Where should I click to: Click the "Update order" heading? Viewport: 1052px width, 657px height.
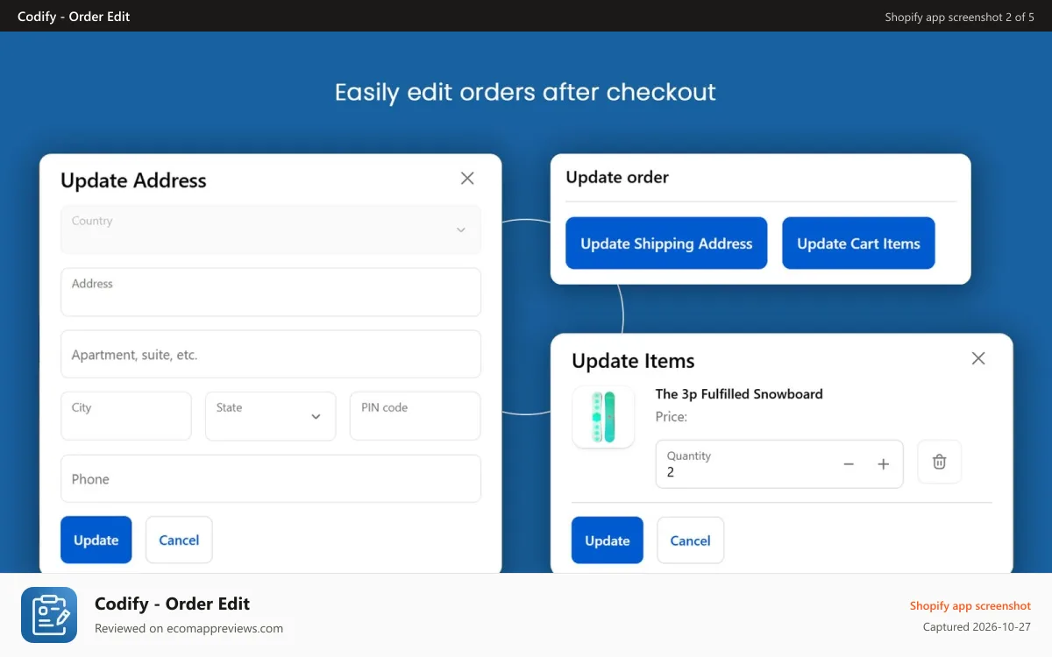[617, 177]
